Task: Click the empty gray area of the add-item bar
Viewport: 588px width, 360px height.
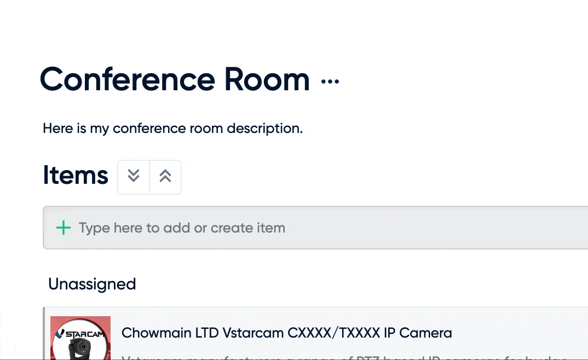Action: point(435,228)
